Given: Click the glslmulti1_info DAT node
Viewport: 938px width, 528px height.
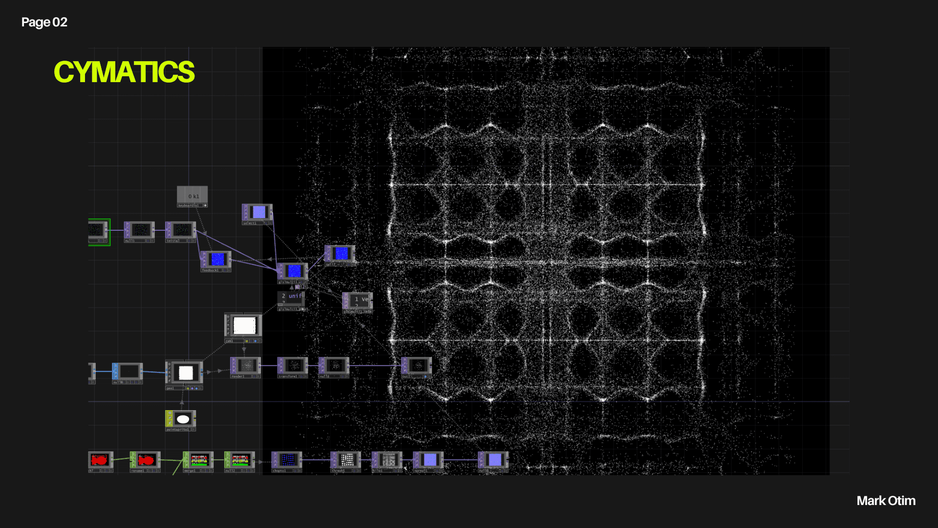Looking at the screenshot, I should click(360, 301).
